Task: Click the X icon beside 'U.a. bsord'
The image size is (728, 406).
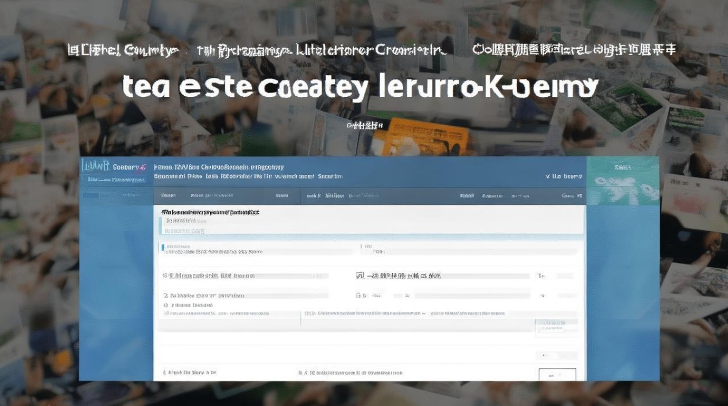Action: click(x=548, y=176)
